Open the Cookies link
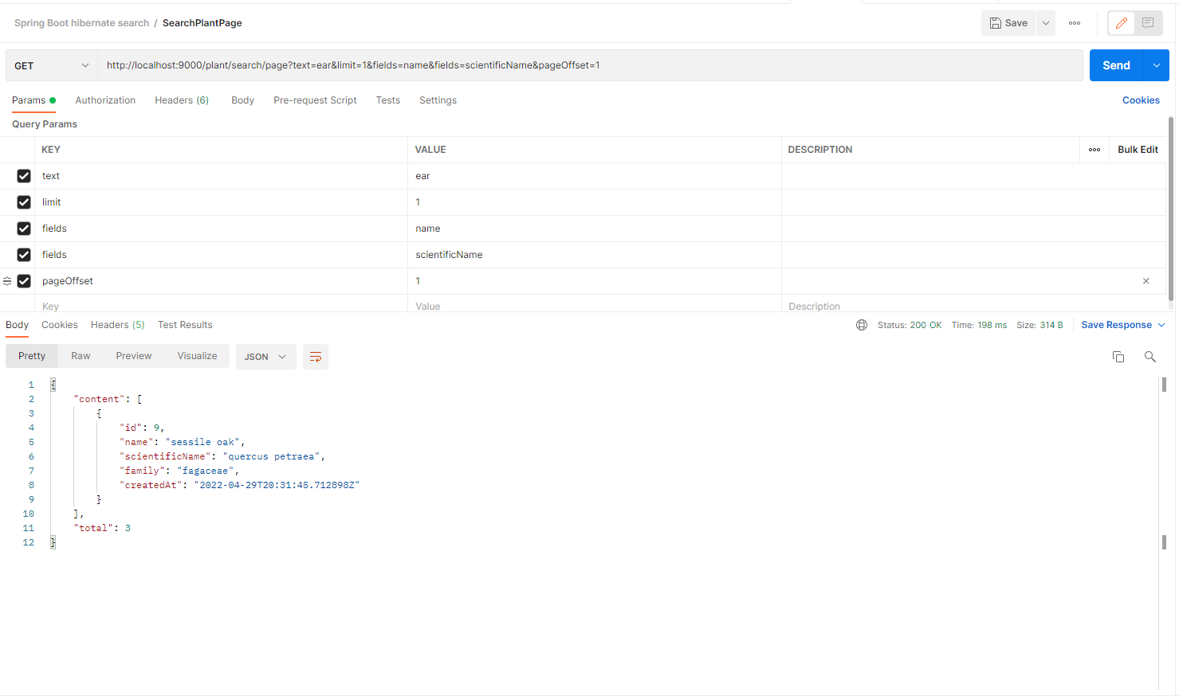This screenshot has width=1179, height=696. 1141,100
